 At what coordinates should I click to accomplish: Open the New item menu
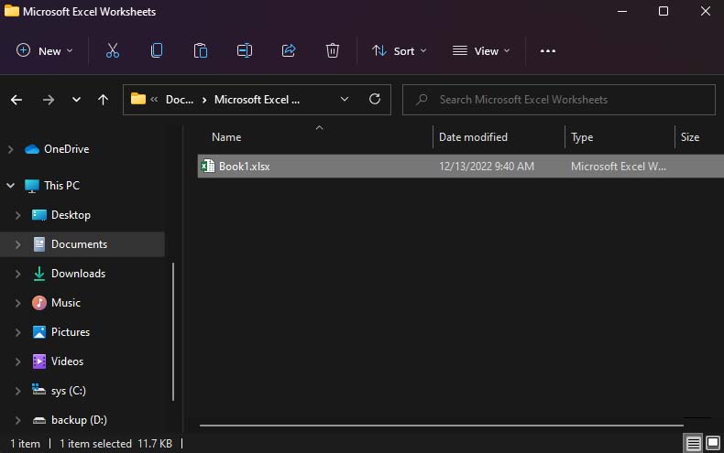point(45,50)
